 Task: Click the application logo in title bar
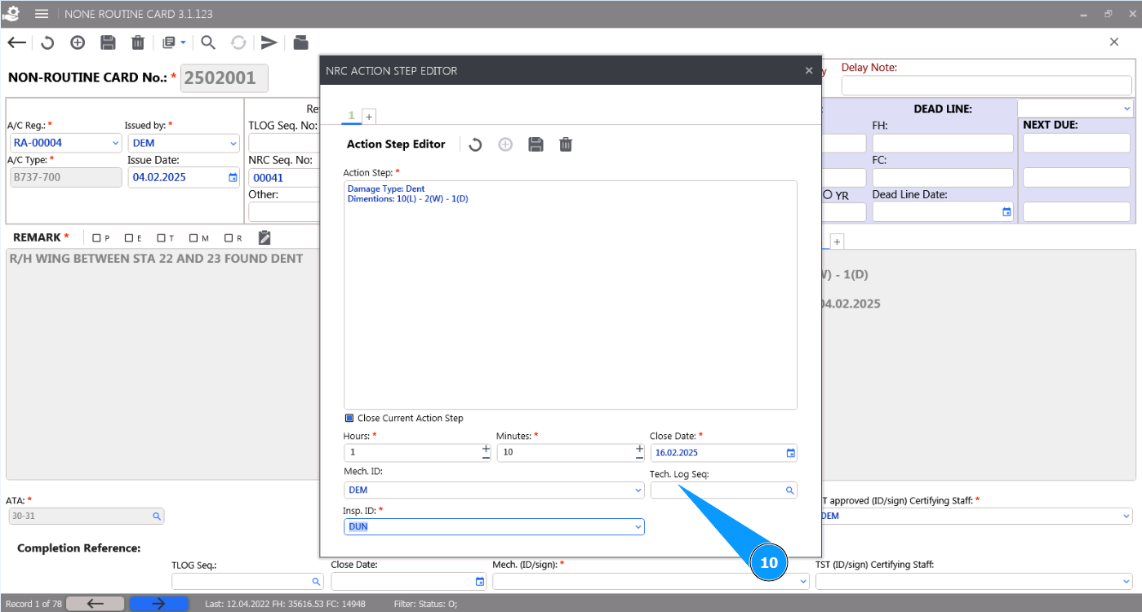click(11, 14)
